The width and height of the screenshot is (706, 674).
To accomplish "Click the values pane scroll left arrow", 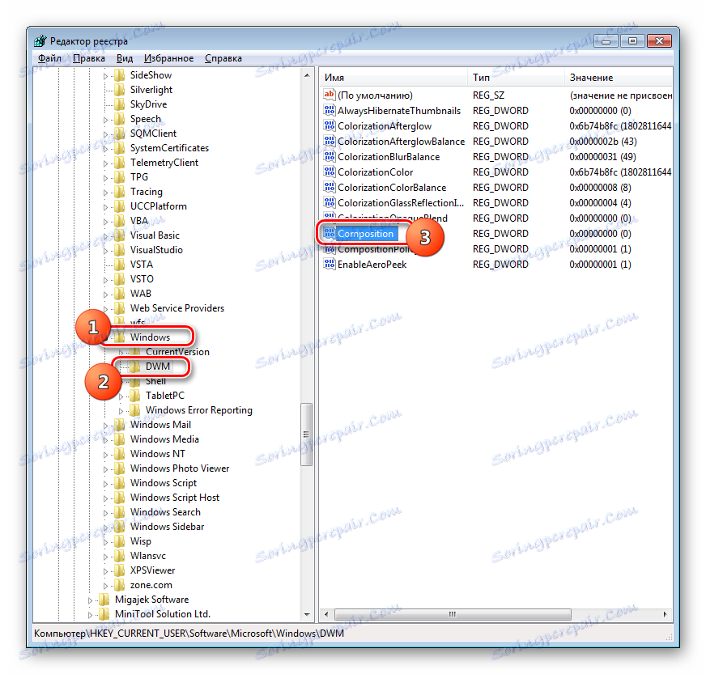I will click(x=326, y=614).
